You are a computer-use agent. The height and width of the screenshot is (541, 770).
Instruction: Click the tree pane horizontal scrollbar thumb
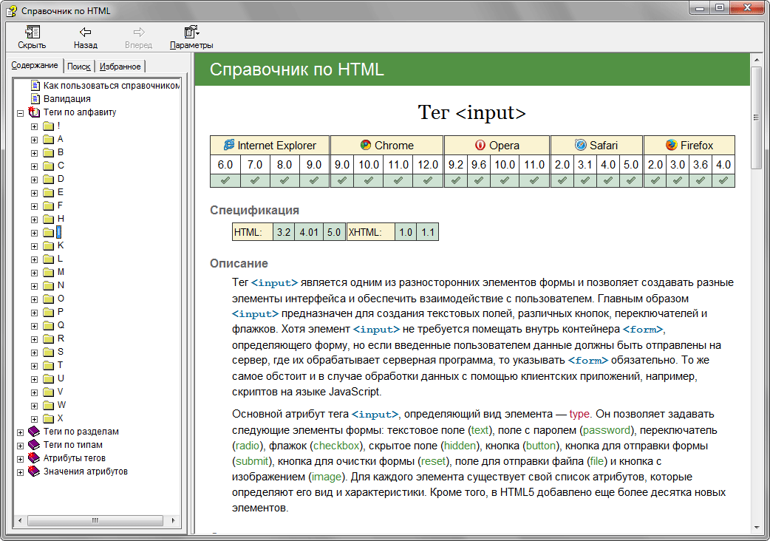pyautogui.click(x=95, y=520)
